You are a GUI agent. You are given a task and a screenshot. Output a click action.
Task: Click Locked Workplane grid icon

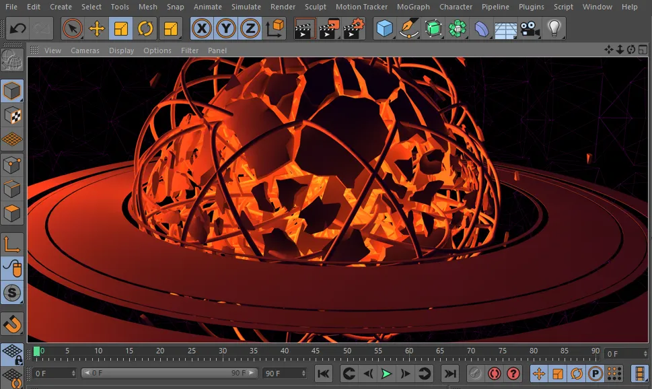coord(12,354)
